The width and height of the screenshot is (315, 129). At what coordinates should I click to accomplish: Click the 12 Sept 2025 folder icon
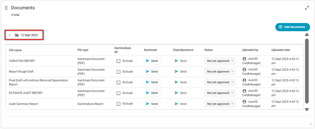pos(17,35)
